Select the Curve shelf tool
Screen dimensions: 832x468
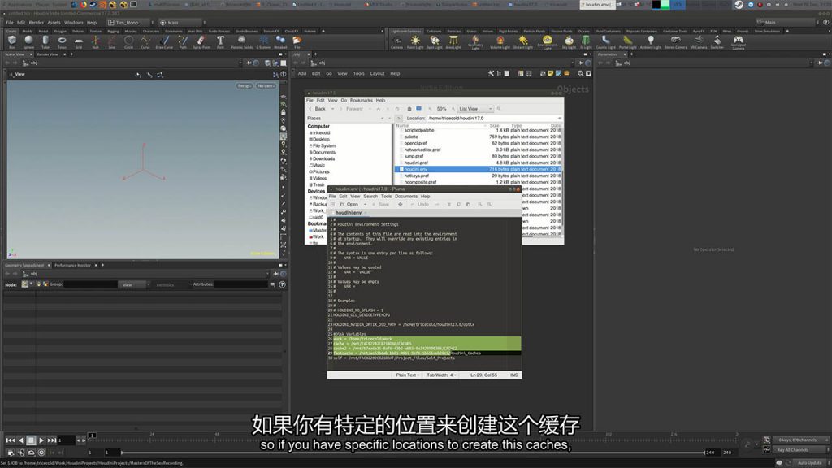point(145,41)
